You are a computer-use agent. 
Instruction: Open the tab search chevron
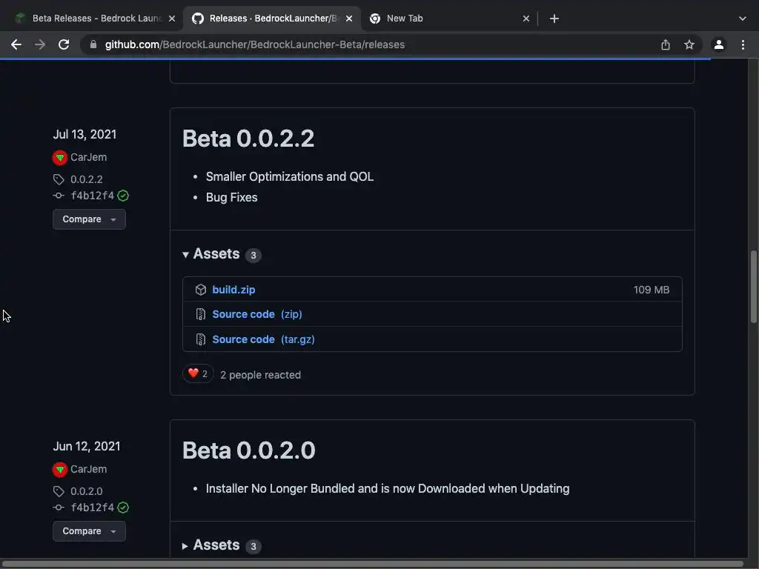pos(743,19)
